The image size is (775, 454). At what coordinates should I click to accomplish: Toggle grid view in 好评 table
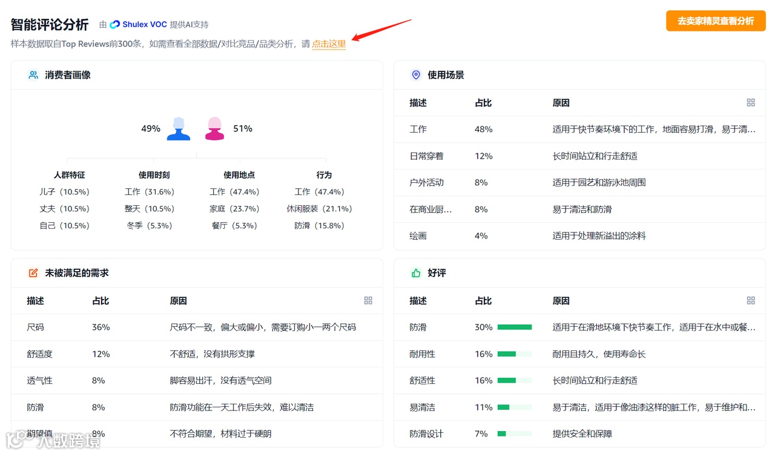(x=751, y=300)
